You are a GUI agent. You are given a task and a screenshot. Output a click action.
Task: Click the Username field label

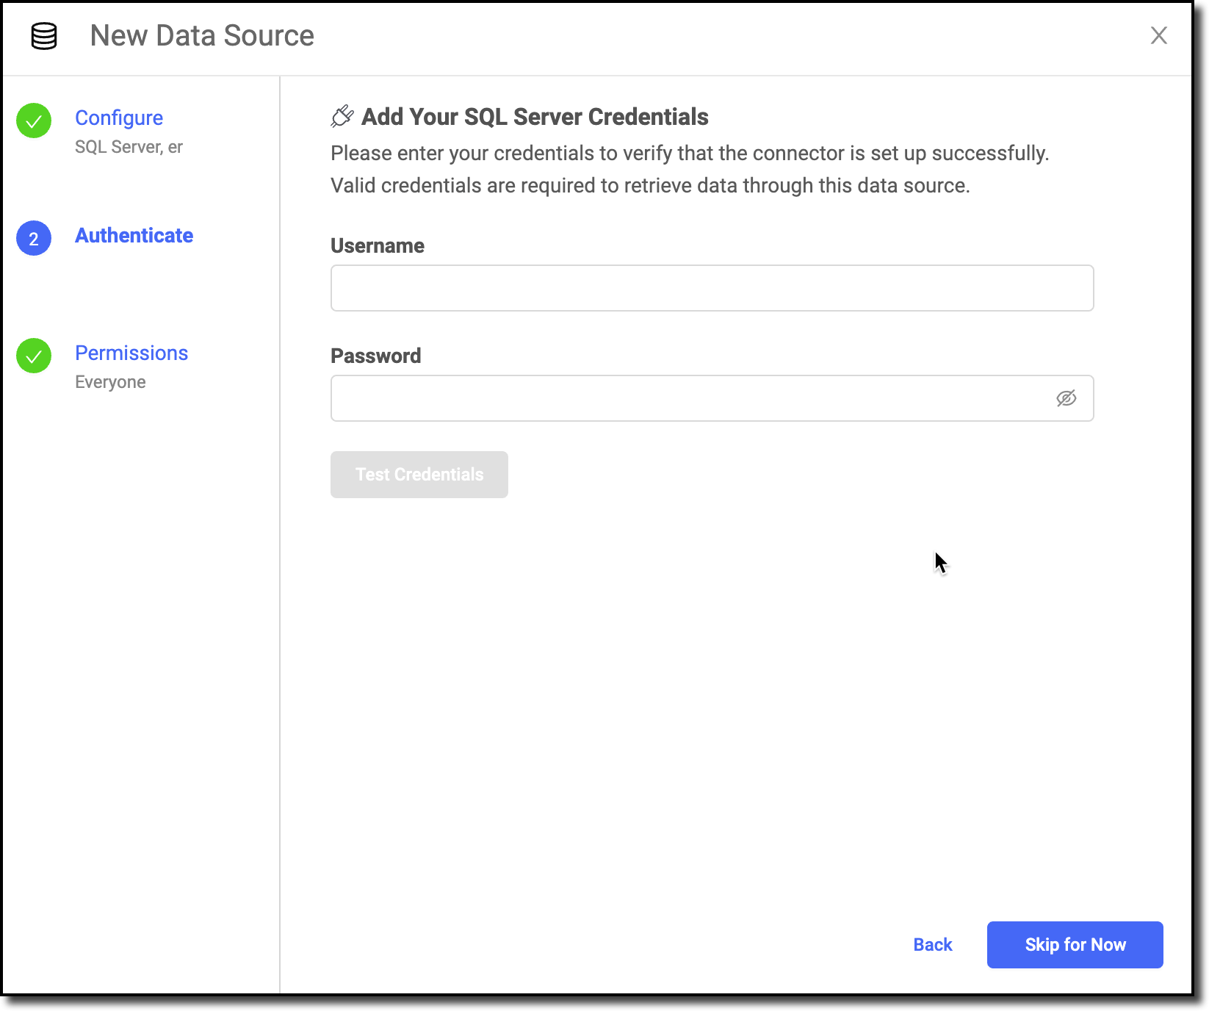click(x=377, y=245)
